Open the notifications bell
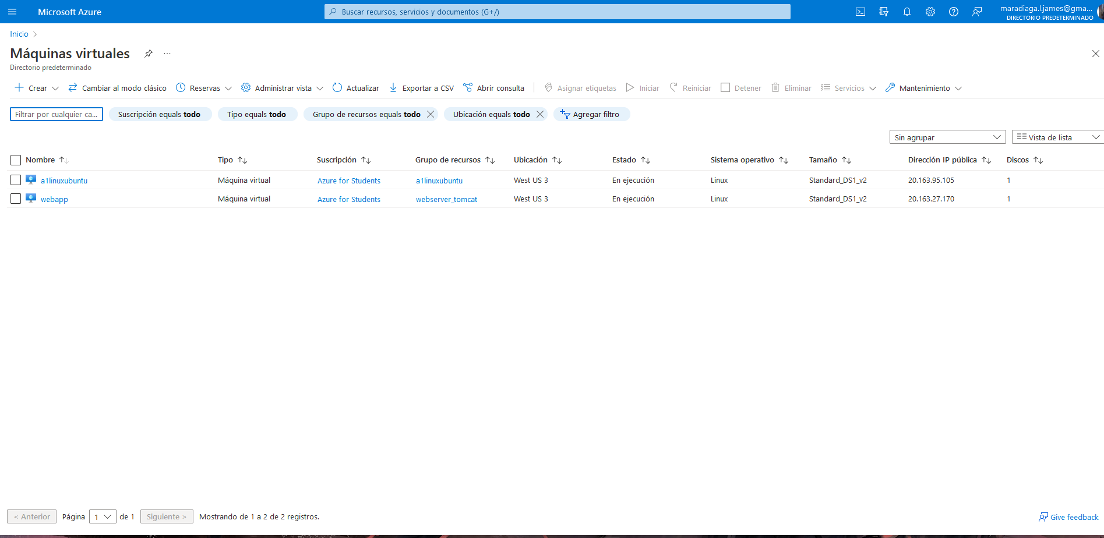This screenshot has height=538, width=1104. point(907,12)
